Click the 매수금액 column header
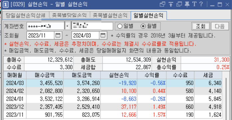The height and width of the screenshot is (120, 232). [45, 75]
